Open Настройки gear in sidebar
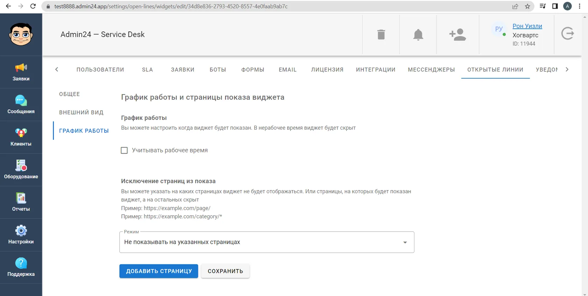 (21, 235)
